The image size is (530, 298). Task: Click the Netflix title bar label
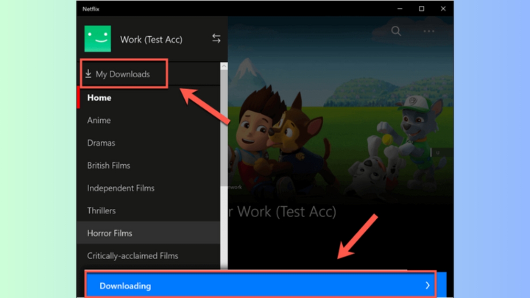[91, 8]
